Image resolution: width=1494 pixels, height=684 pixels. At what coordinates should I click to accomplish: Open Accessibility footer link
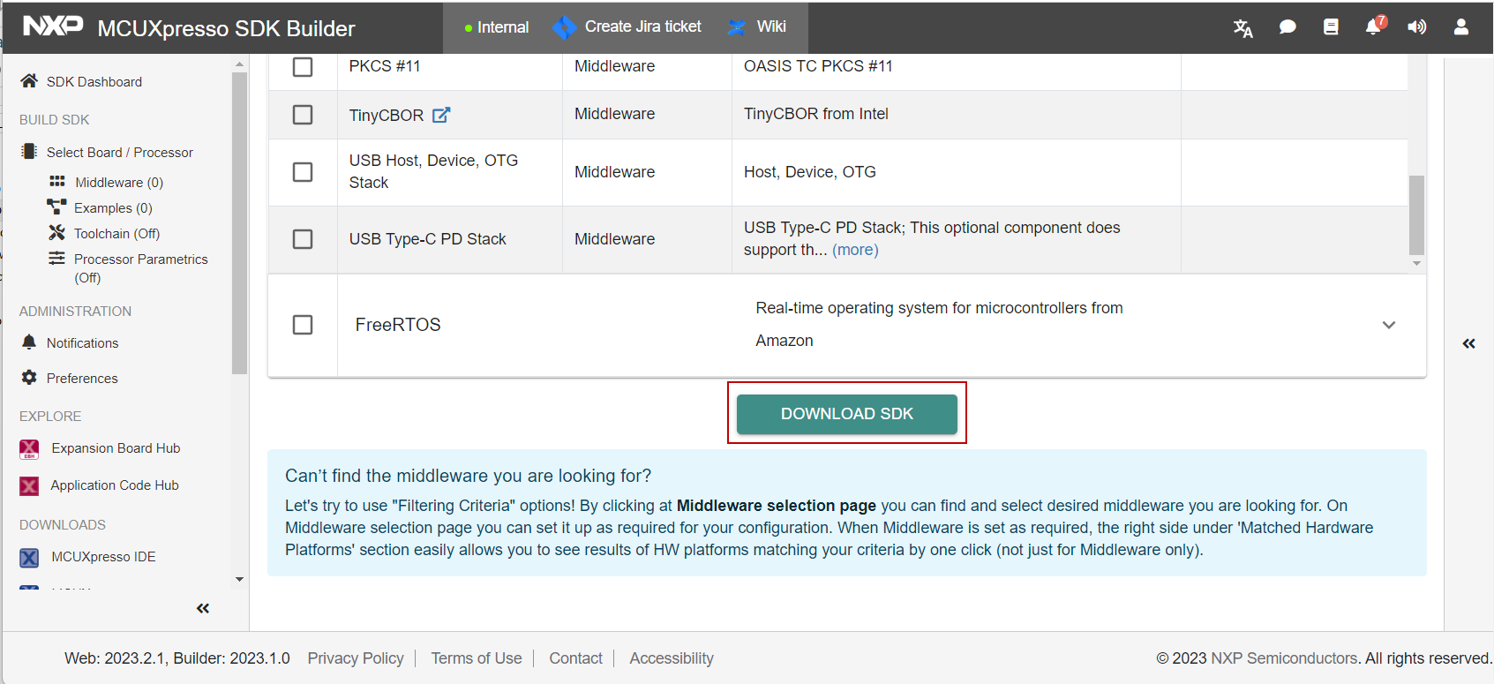point(672,658)
